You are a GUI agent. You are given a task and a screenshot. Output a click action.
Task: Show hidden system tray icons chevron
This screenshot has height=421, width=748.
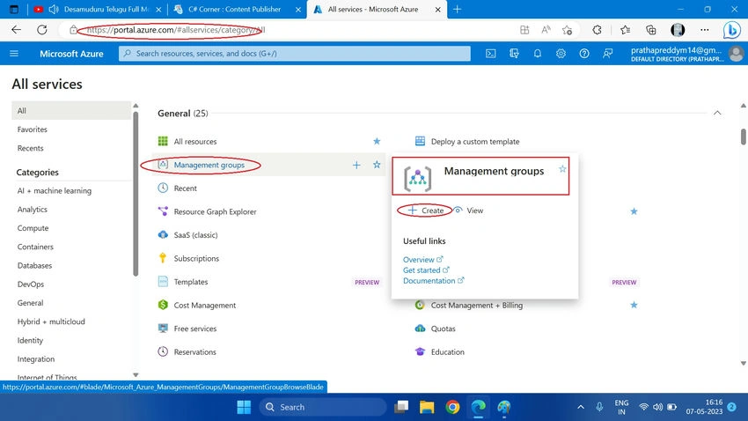pyautogui.click(x=581, y=407)
